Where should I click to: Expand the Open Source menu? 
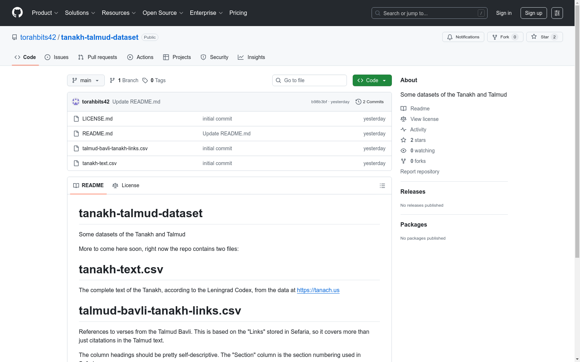163,13
